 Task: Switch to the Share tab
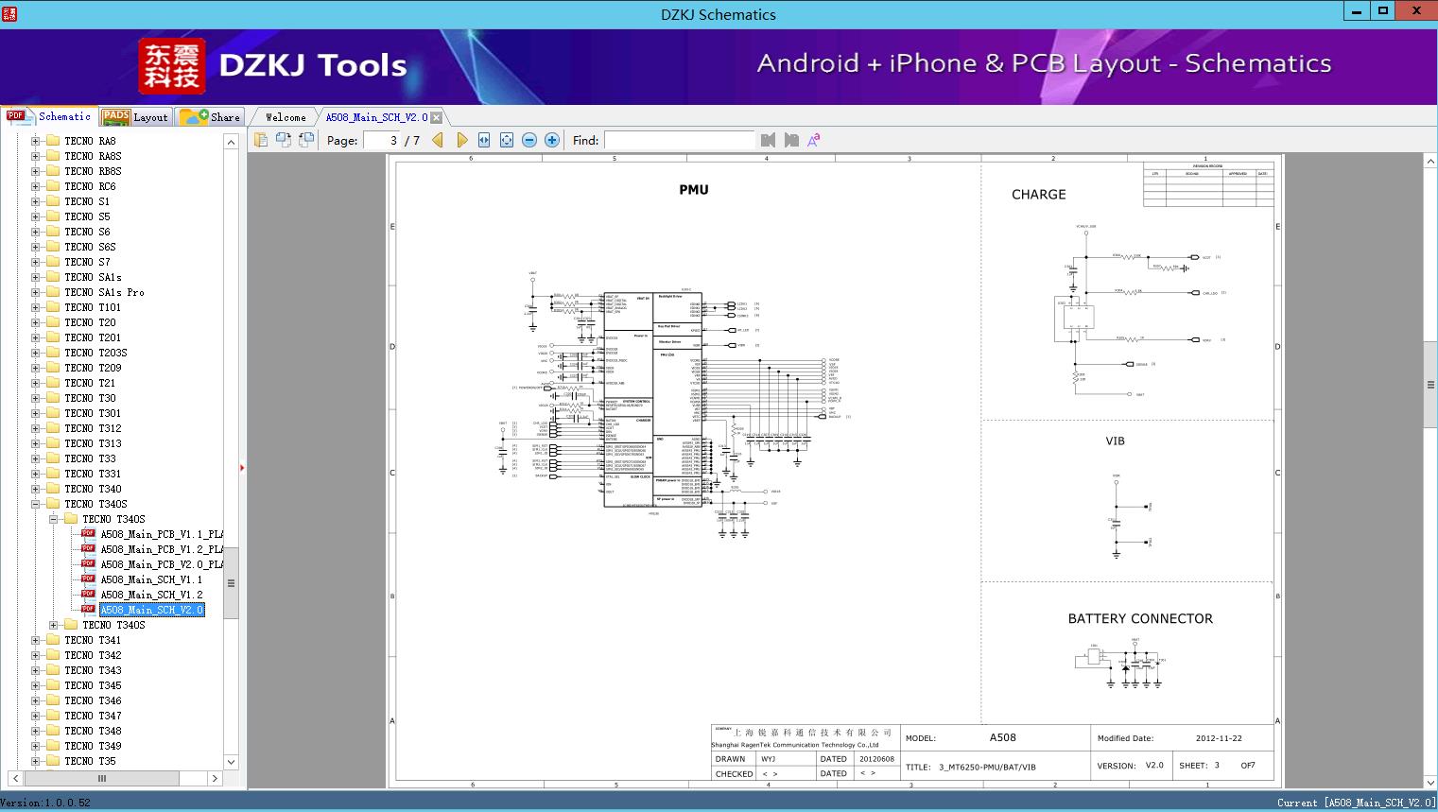pyautogui.click(x=211, y=117)
